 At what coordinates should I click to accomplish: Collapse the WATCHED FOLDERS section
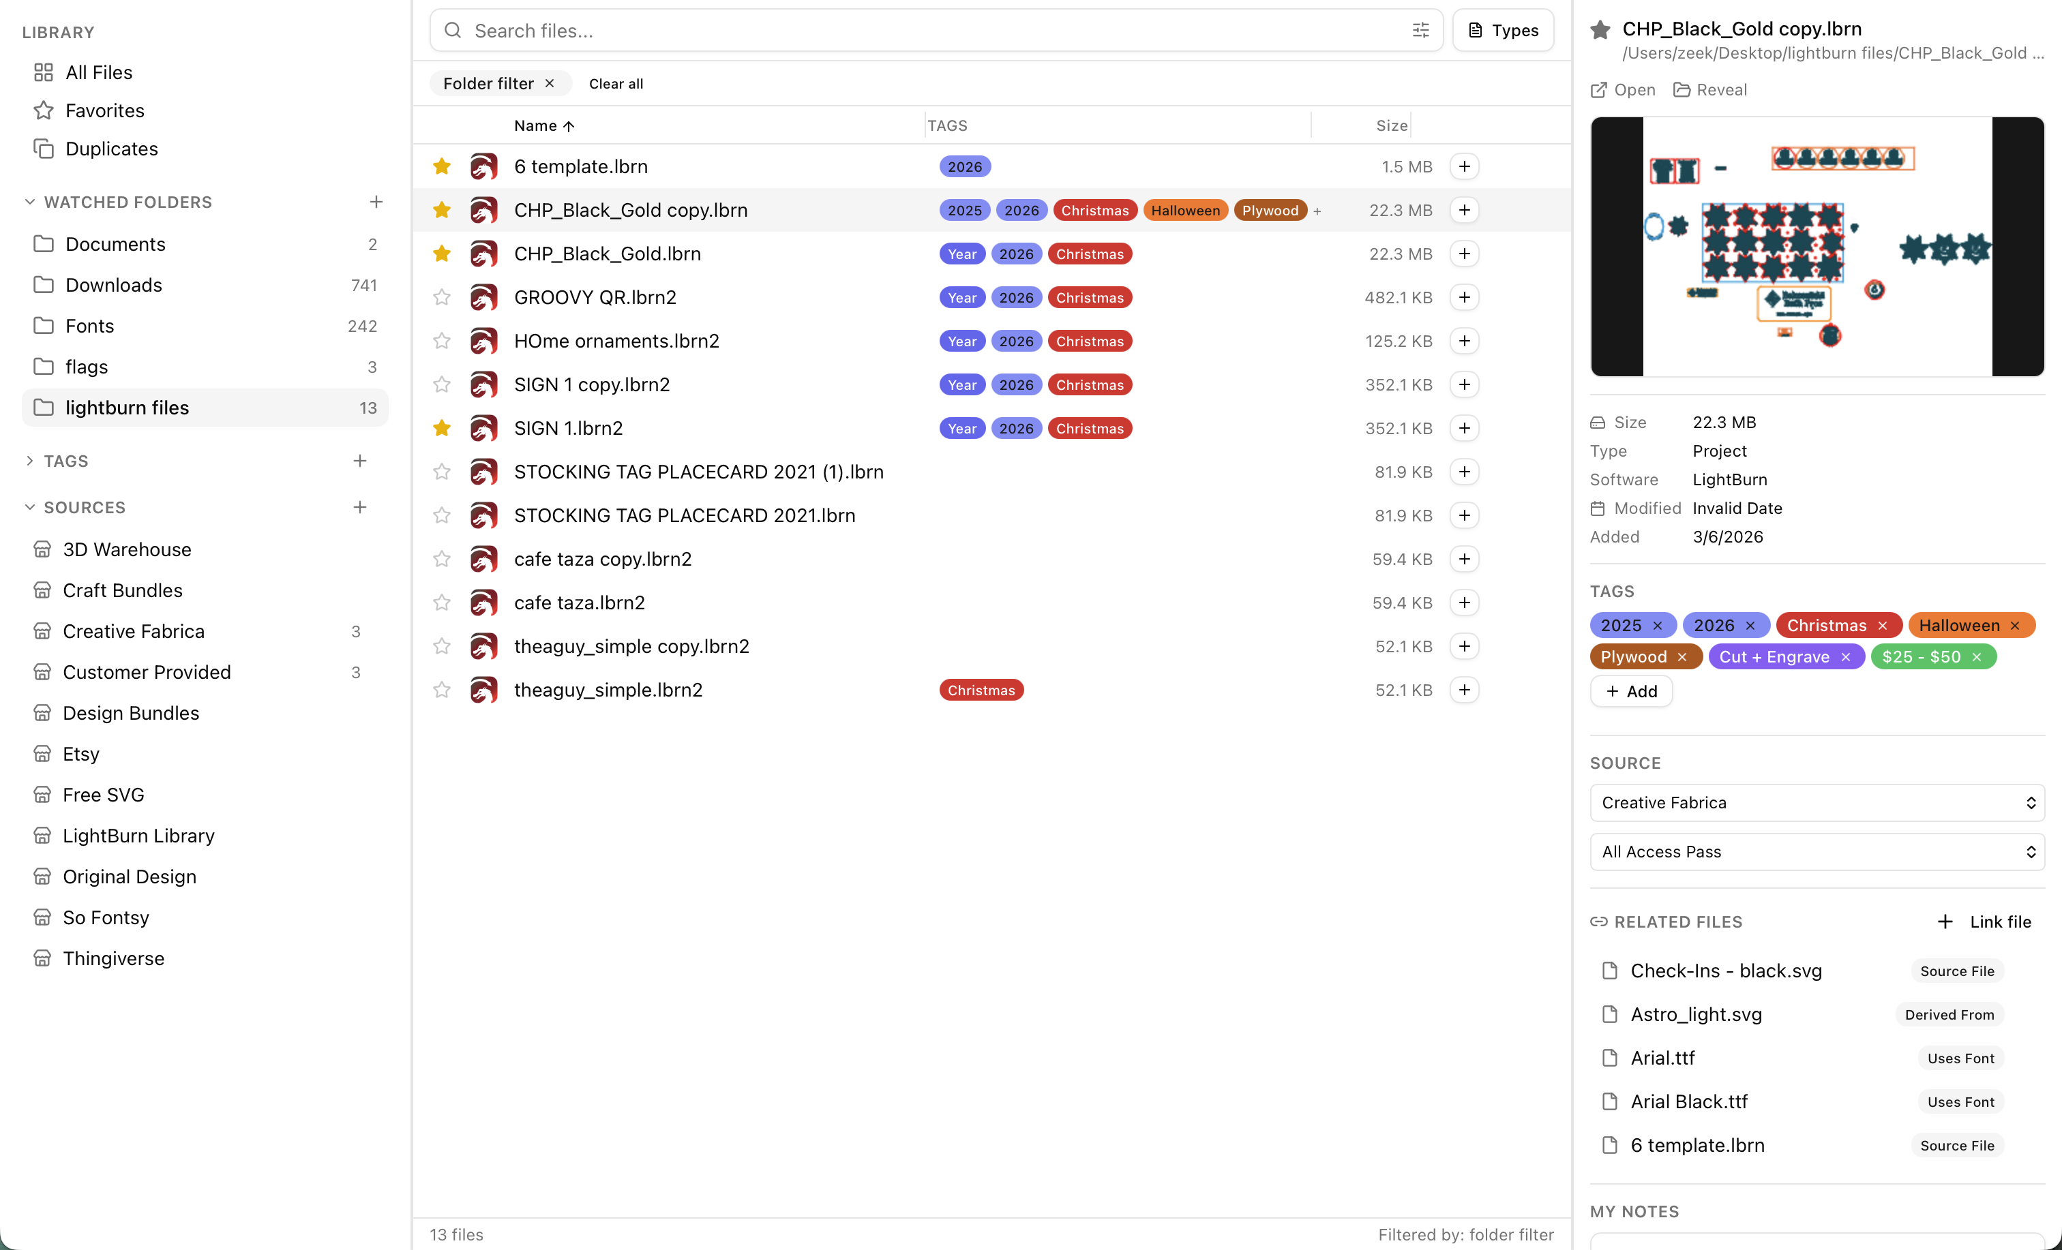coord(30,202)
